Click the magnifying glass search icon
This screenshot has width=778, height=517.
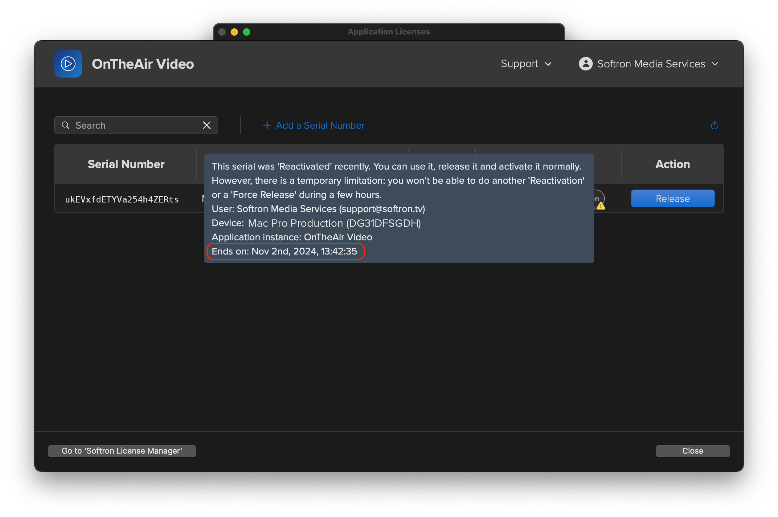click(x=66, y=125)
